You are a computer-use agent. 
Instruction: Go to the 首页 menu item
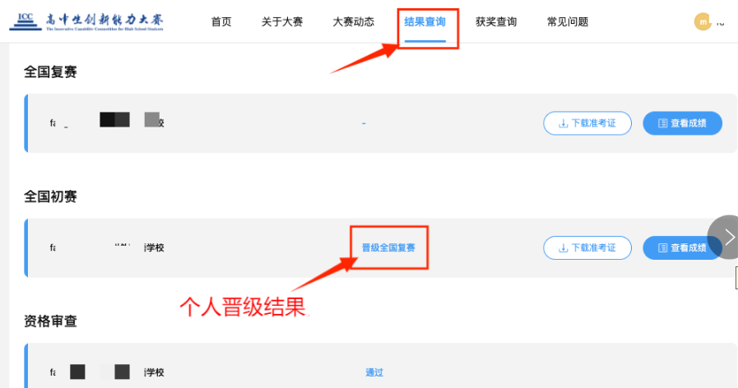221,21
